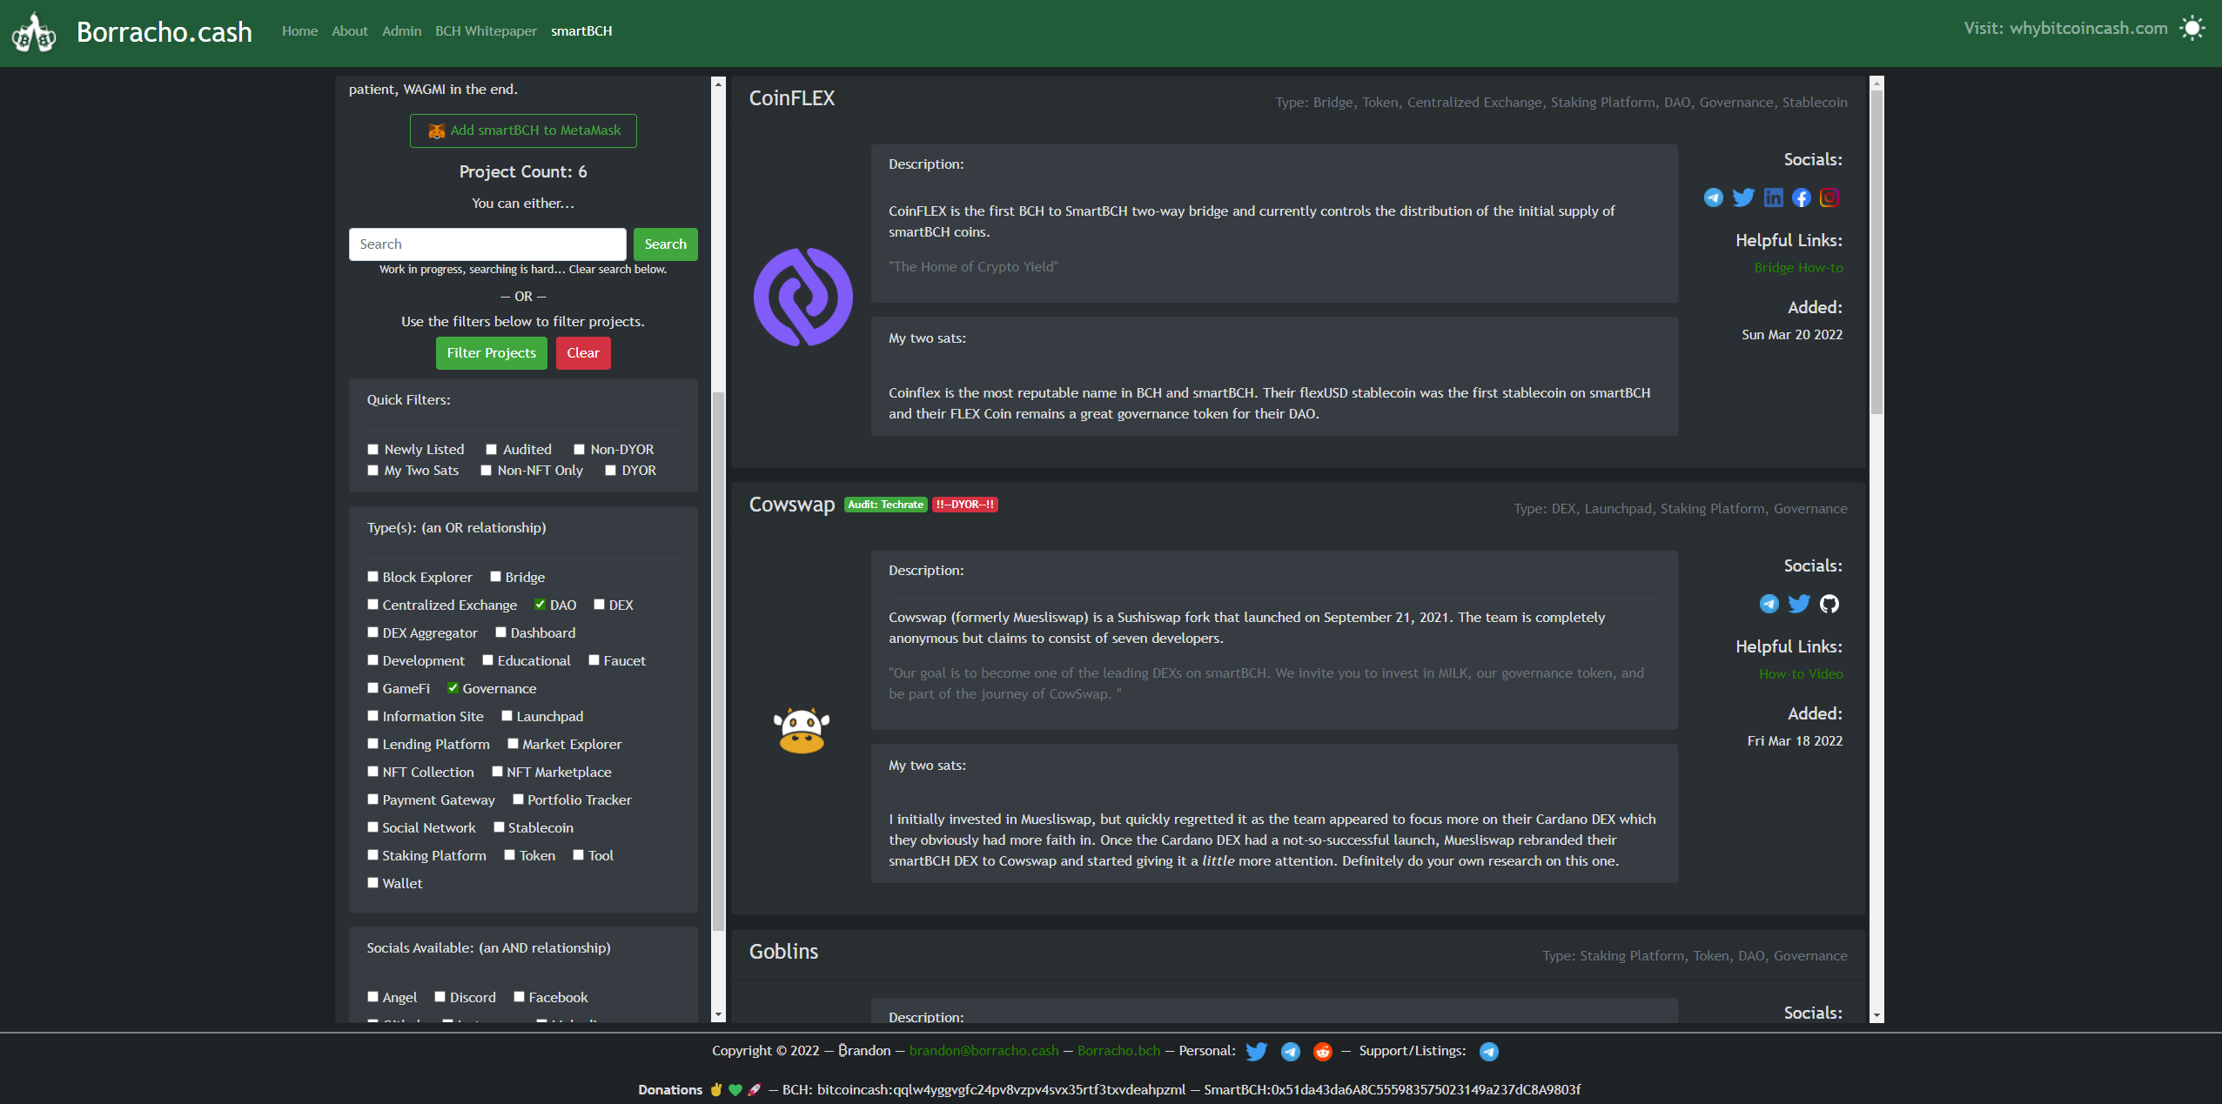
Task: Click the filter panel scroll-down arrow
Action: coord(718,1014)
